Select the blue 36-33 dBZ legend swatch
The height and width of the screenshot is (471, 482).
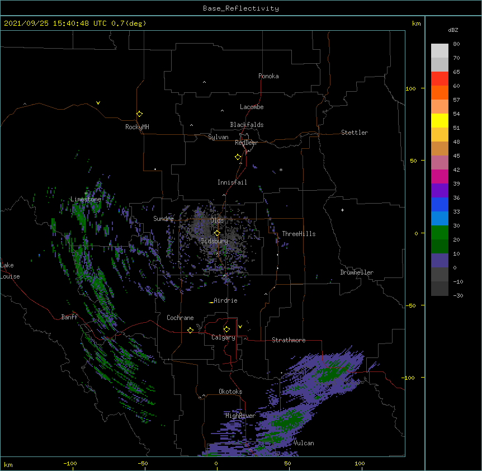coord(440,204)
